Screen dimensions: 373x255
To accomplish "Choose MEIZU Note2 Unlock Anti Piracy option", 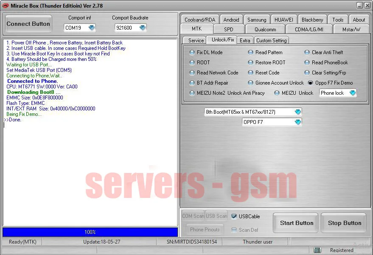I will point(192,93).
